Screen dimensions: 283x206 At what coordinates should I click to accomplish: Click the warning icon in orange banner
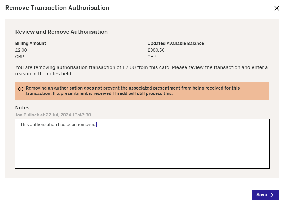(21, 89)
